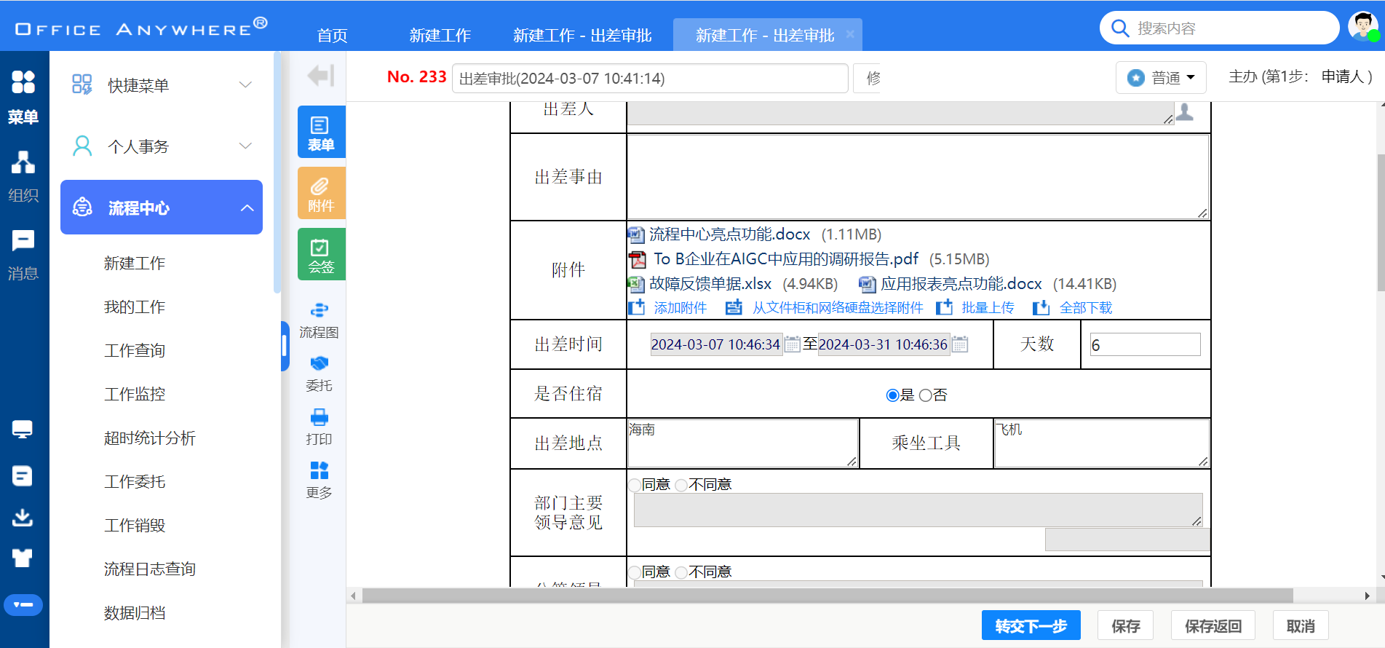Screen dimensions: 1385x648
Task: Expand the 个人事务 section
Action: click(x=162, y=146)
